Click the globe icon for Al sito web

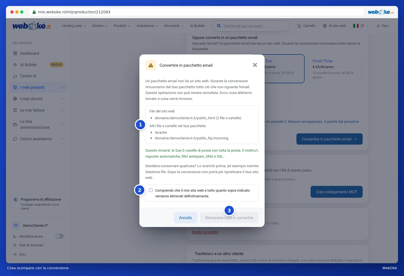325,26
